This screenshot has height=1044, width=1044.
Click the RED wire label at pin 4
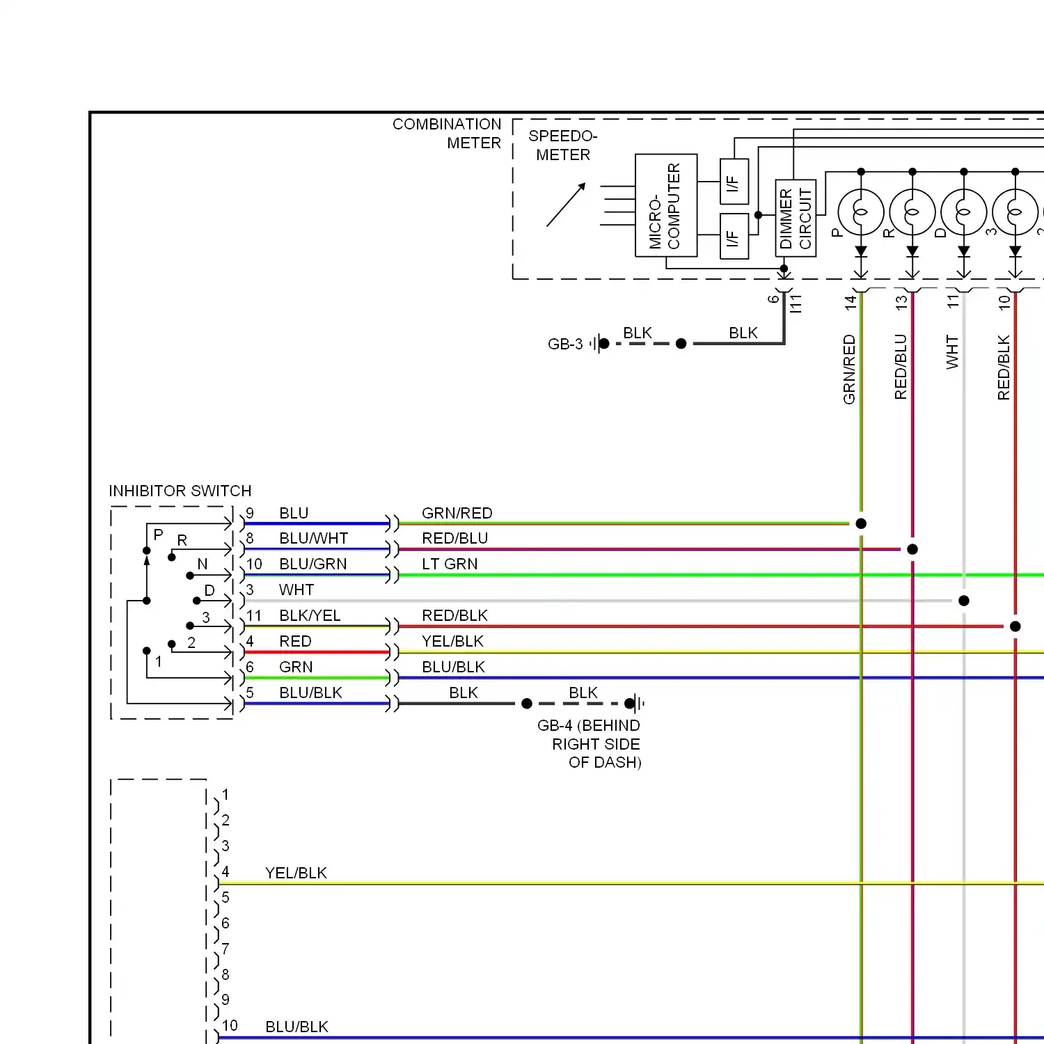pyautogui.click(x=295, y=641)
